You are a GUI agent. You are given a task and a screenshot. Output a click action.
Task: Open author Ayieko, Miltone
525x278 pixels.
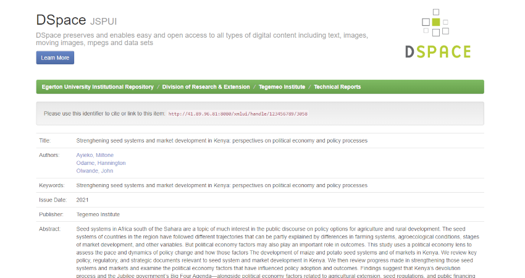[94, 155]
